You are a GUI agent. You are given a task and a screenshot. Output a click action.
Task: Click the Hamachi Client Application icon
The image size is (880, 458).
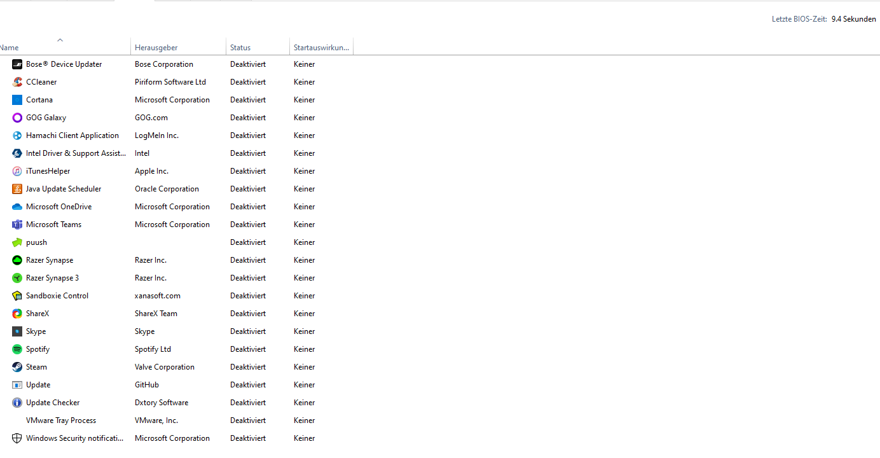[17, 135]
